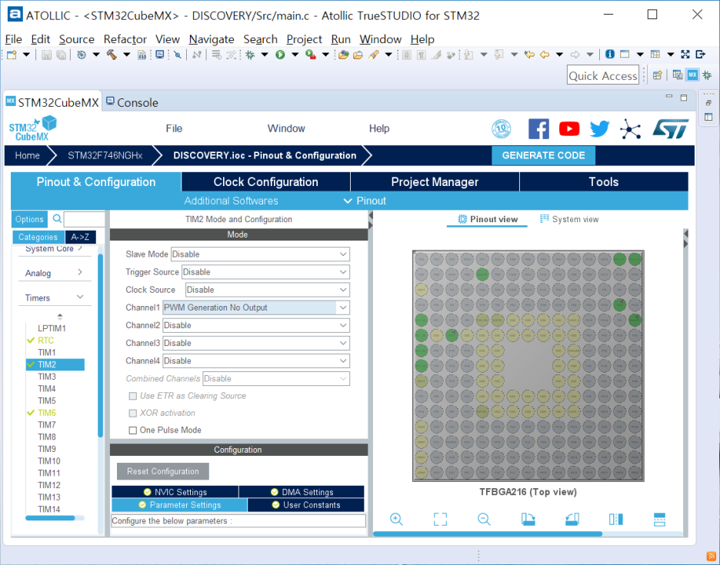Toggle the XOR activation checkbox
Screen dimensions: 720x565
pos(133,413)
